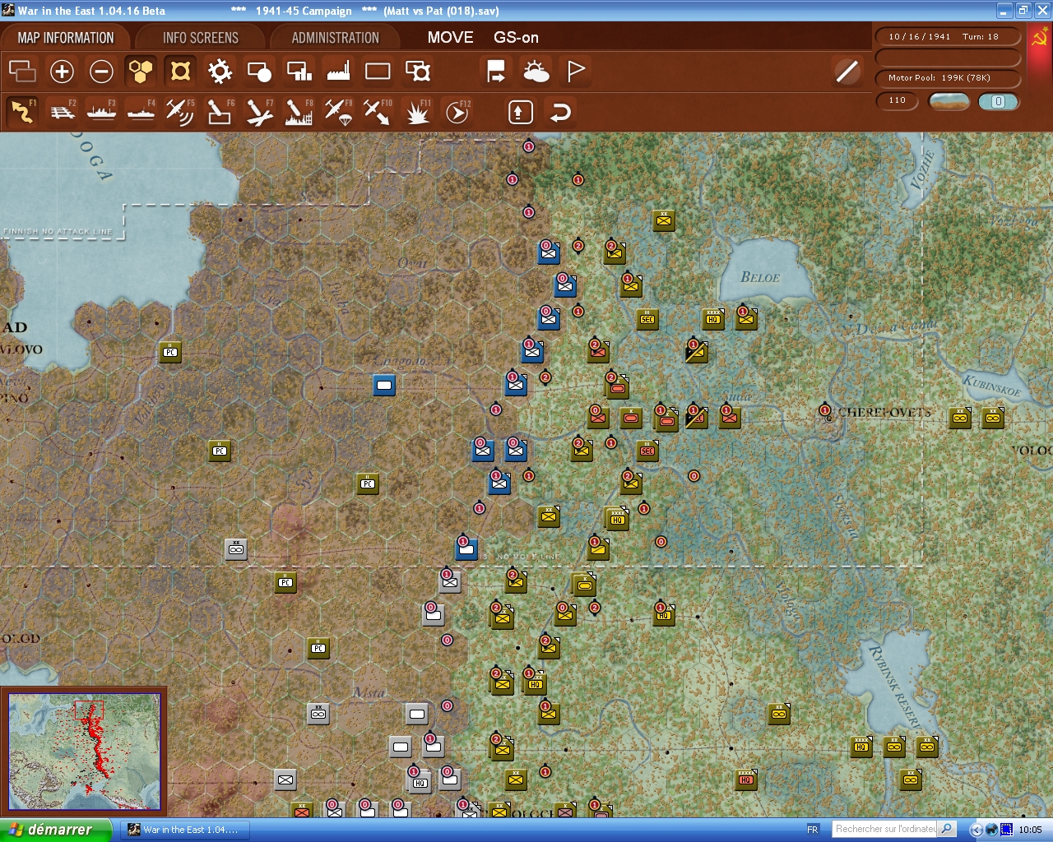This screenshot has width=1053, height=842.
Task: Click the rectangle-with-gear toolbar icon
Action: click(418, 72)
